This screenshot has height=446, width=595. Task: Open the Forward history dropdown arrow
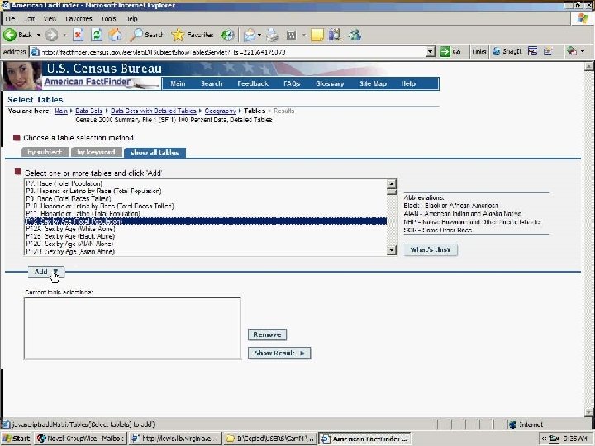point(64,36)
